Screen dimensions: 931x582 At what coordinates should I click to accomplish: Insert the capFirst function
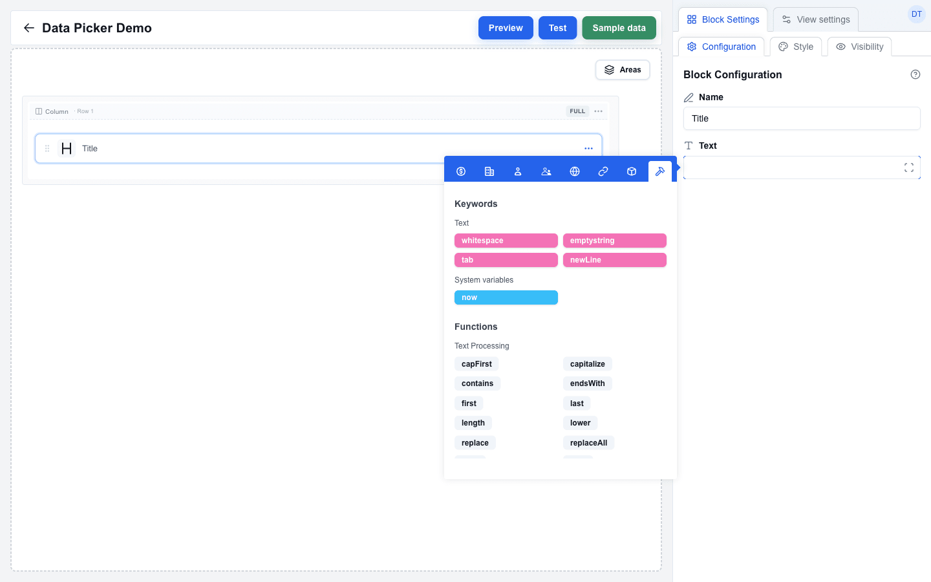476,364
